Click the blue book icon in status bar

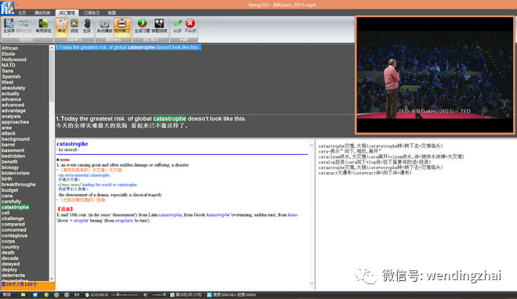77,295
